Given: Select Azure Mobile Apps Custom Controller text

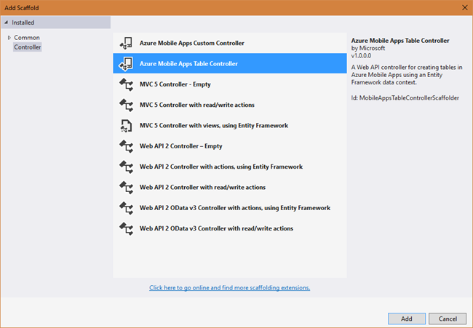Looking at the screenshot, I should click(192, 43).
